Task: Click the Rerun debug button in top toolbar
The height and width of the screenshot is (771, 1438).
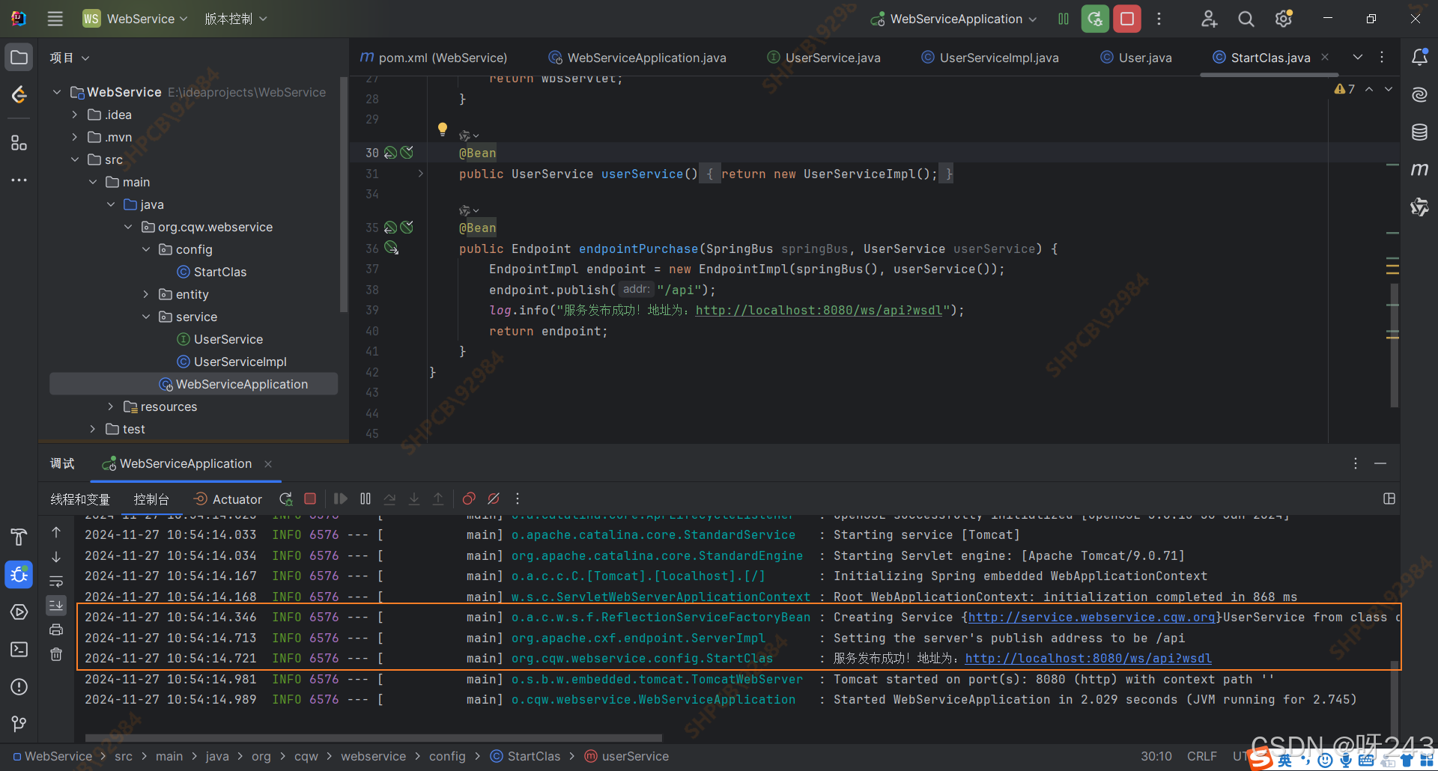Action: click(x=1095, y=19)
